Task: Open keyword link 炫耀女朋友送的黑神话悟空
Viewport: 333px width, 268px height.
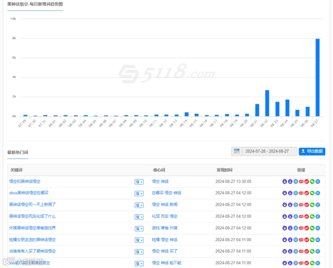Action: point(32,240)
